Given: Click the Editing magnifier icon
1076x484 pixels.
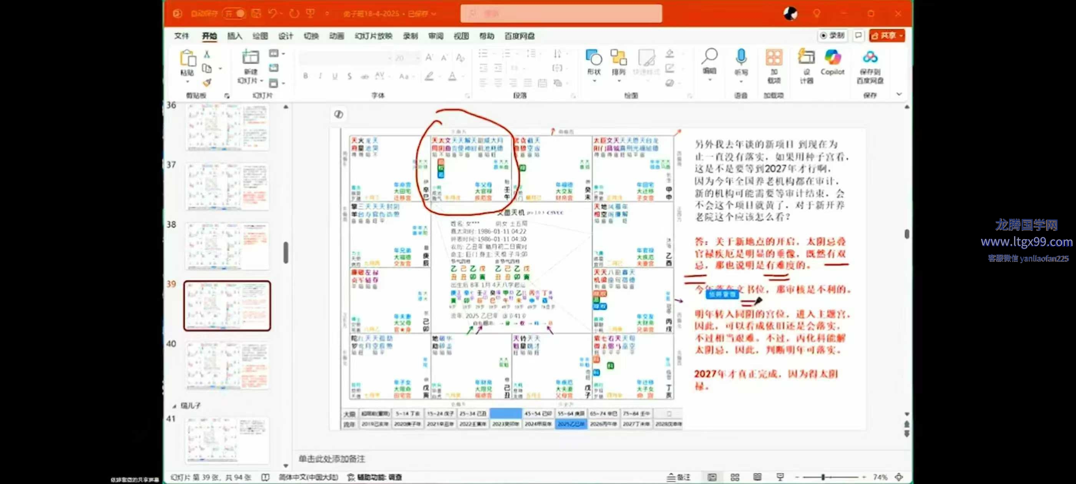Looking at the screenshot, I should [709, 56].
